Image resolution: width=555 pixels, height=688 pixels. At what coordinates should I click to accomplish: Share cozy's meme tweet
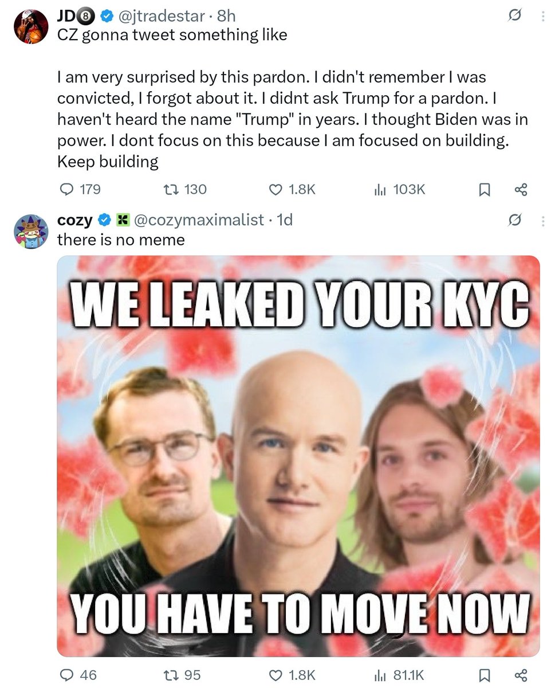pyautogui.click(x=521, y=675)
